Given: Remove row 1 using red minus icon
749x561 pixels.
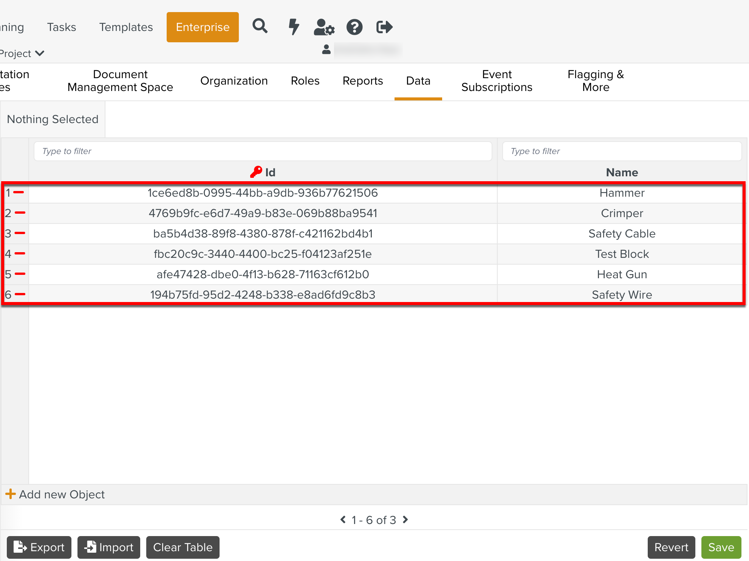Looking at the screenshot, I should click(x=19, y=193).
